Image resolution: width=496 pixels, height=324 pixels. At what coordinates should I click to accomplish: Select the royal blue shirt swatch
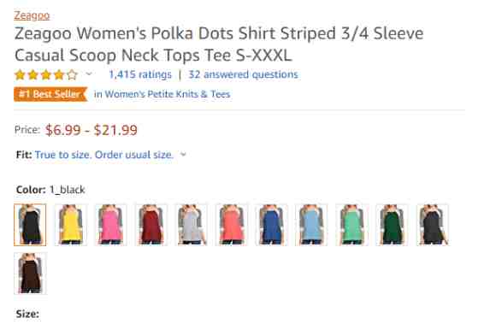click(x=271, y=225)
